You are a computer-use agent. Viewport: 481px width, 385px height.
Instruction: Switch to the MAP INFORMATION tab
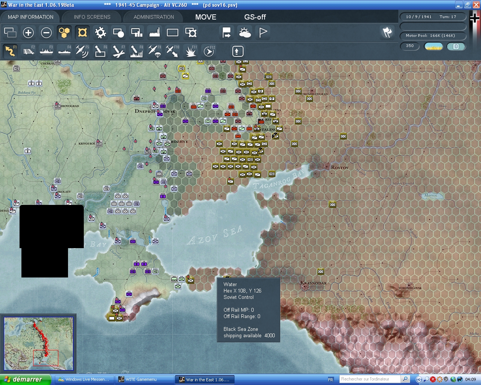[x=30, y=17]
